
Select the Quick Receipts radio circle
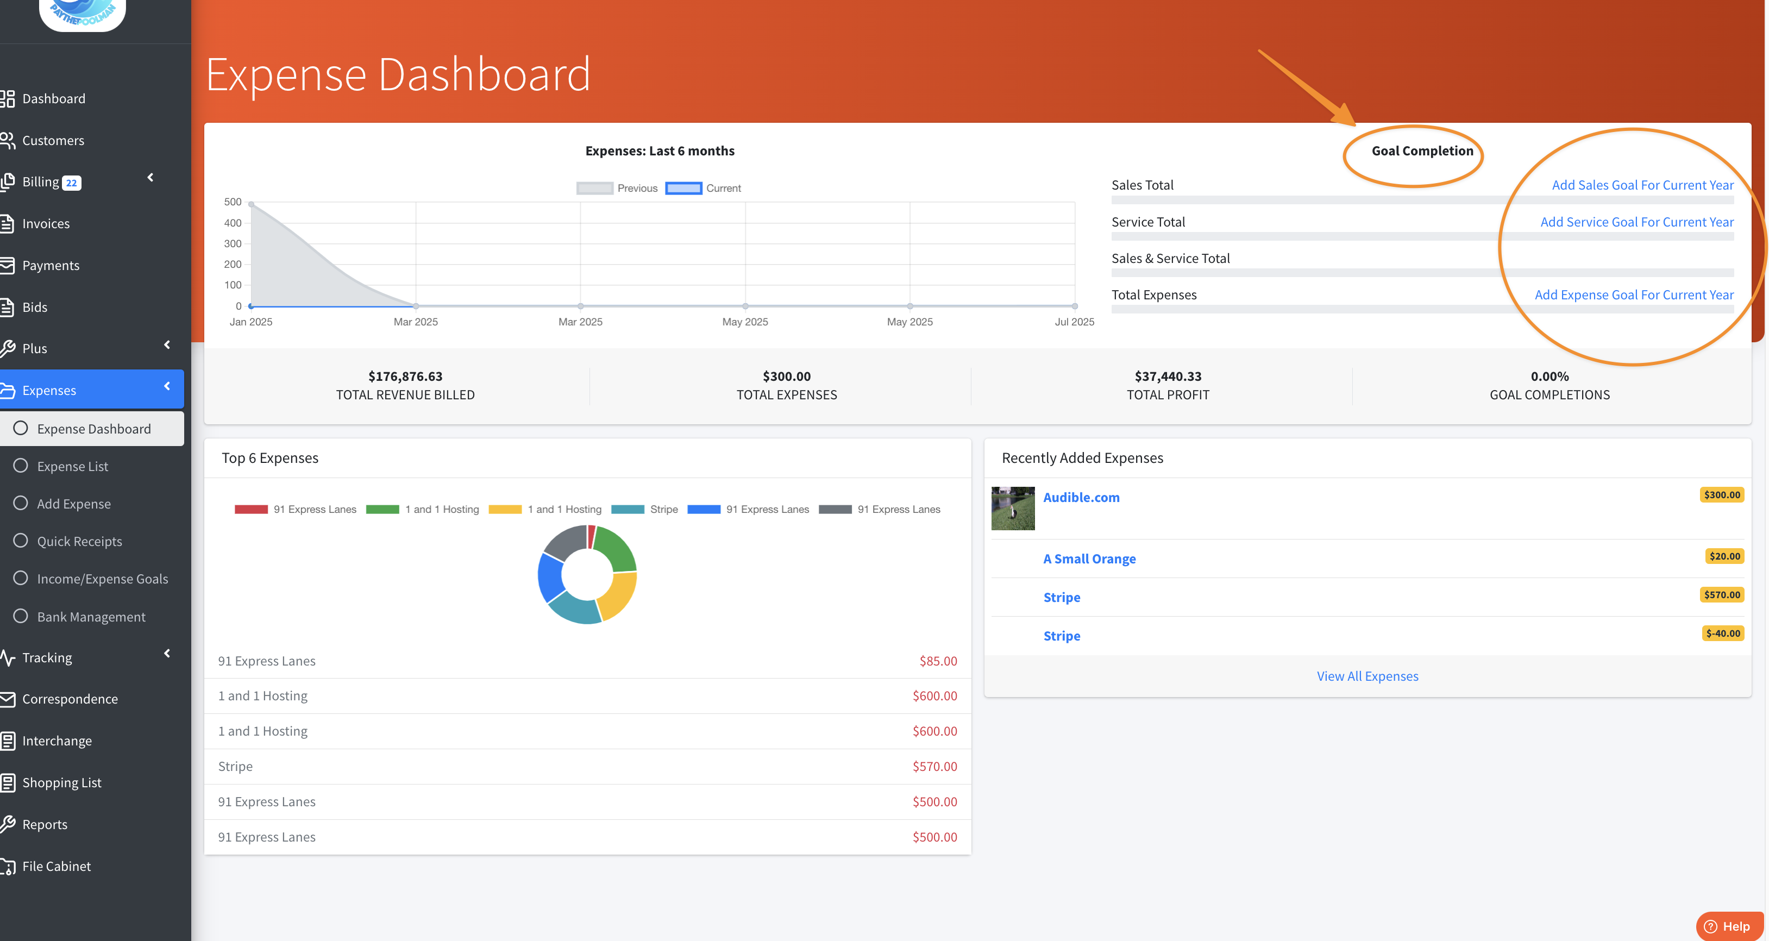[21, 541]
